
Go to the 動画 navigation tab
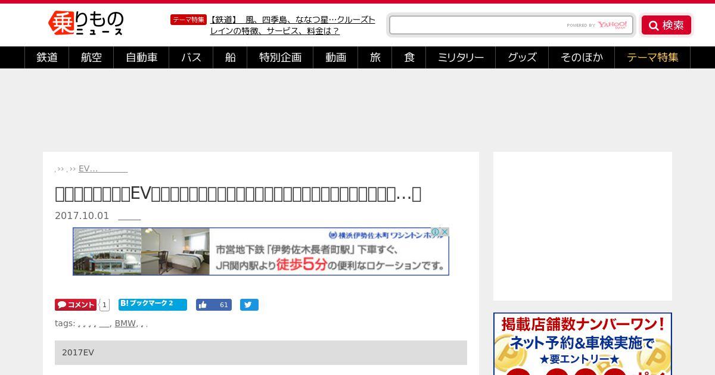pos(336,57)
